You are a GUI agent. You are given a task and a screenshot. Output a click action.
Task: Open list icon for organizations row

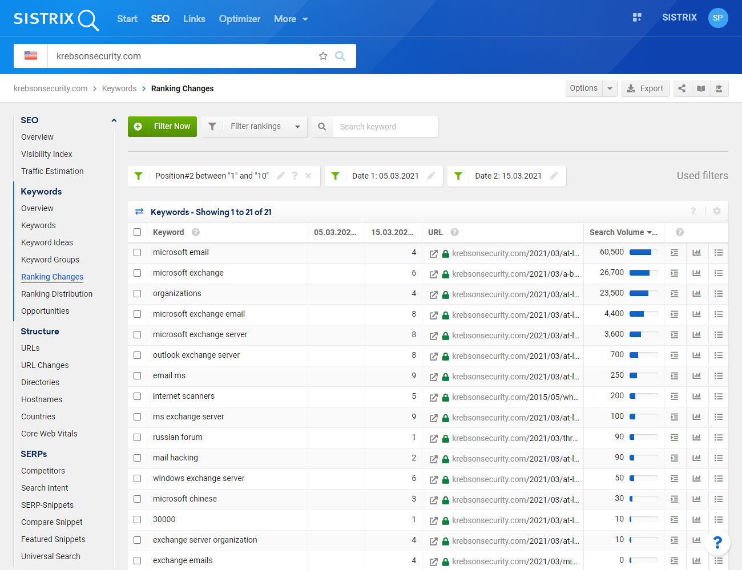pyautogui.click(x=719, y=294)
